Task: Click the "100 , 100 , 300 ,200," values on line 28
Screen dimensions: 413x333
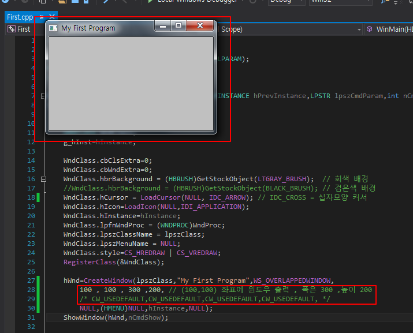Action: pos(122,290)
